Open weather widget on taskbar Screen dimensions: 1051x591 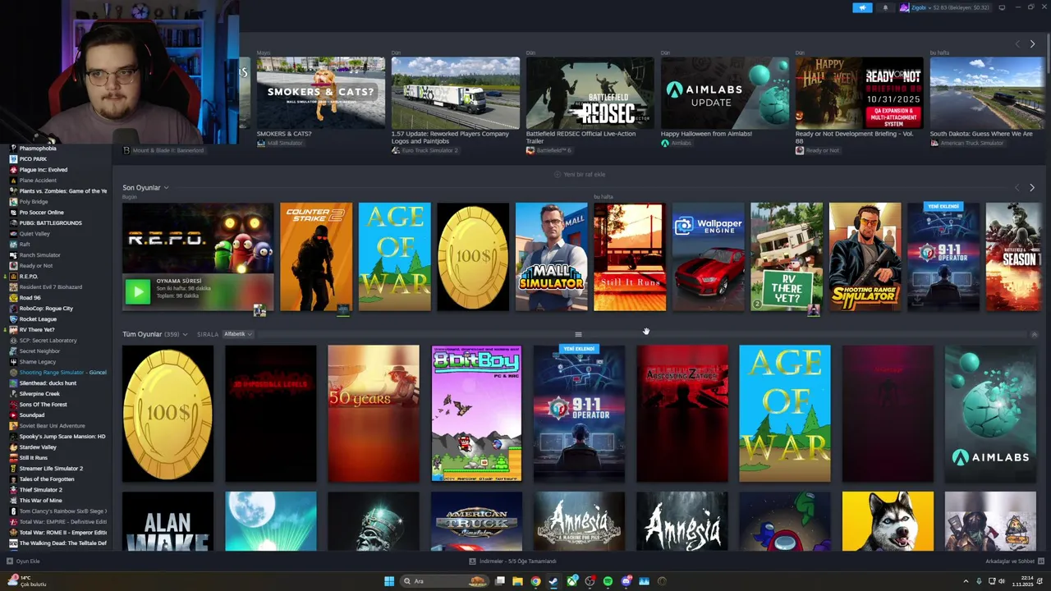27,581
